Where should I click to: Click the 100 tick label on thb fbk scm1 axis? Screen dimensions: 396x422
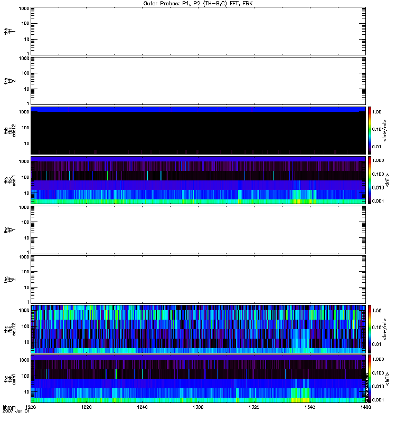(25, 177)
